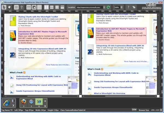164x113 pixels.
Task: Switch to DOM view tab
Action: tap(134, 109)
